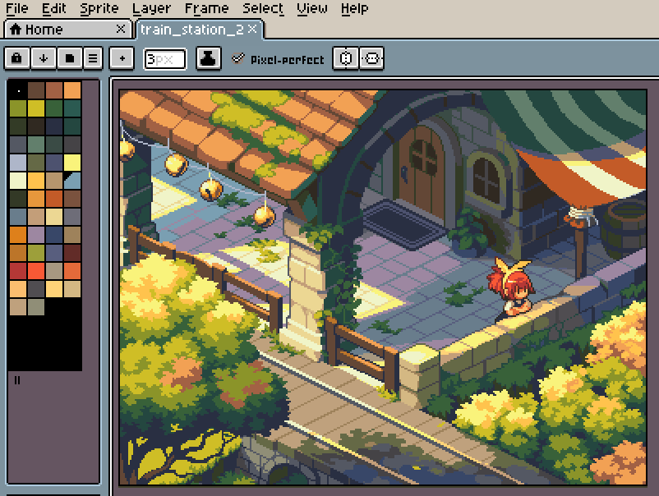Click the lock icon to edit the palette
This screenshot has height=496, width=659.
16,58
